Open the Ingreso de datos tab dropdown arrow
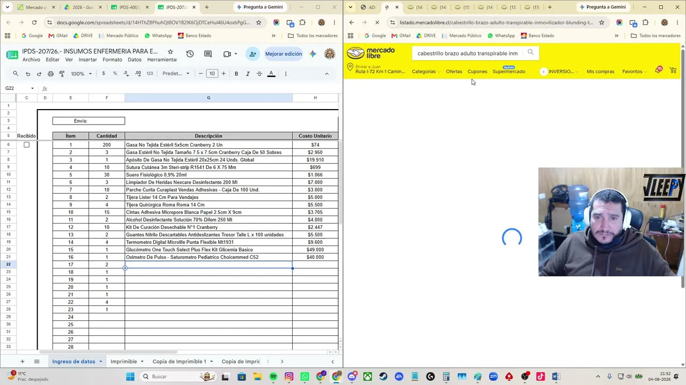The image size is (686, 385). (100, 362)
